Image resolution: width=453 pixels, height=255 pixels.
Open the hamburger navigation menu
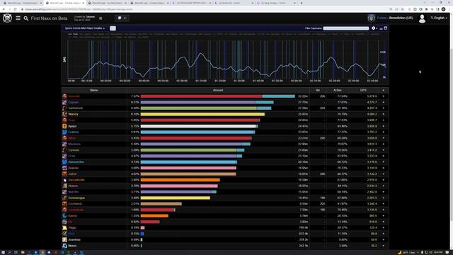pos(18,18)
